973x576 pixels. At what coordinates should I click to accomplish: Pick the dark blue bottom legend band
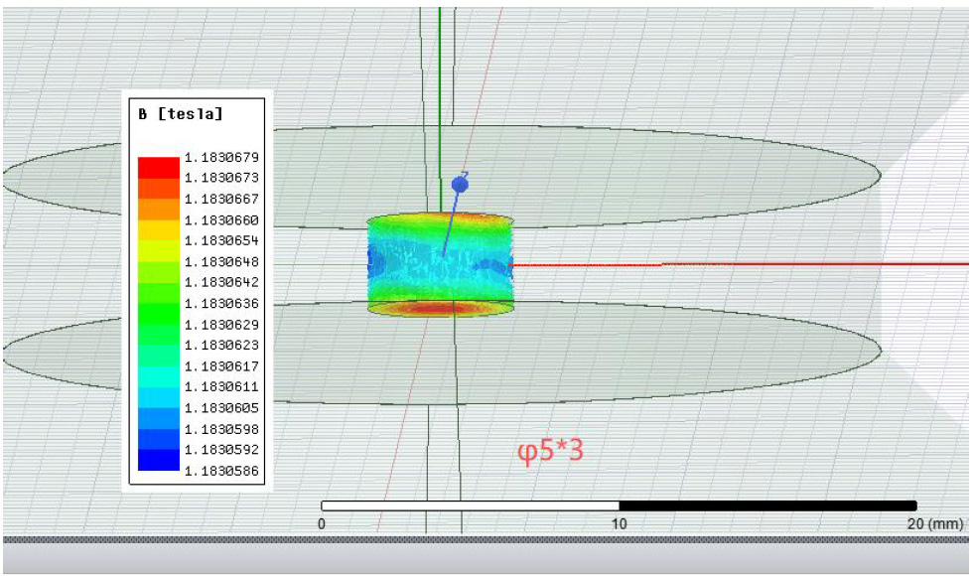point(159,460)
